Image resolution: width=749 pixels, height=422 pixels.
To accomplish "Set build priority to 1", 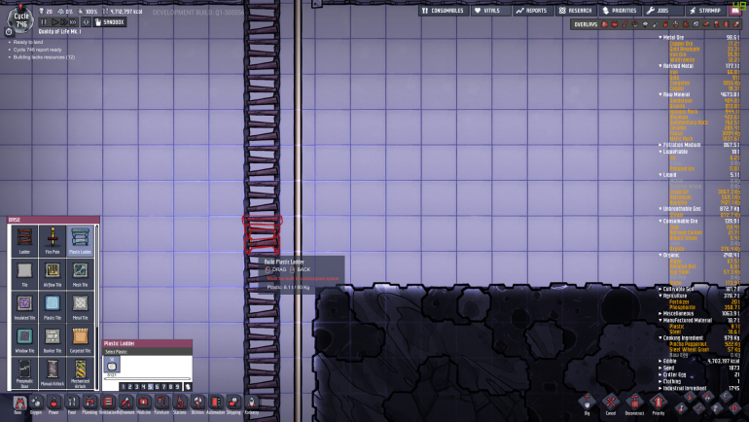I will point(124,387).
